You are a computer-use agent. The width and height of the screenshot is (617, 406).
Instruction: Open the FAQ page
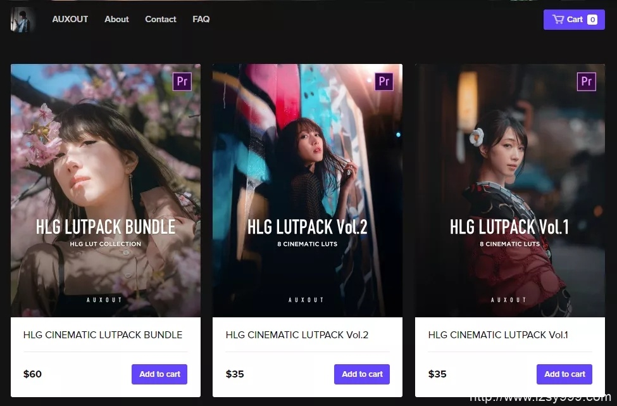[201, 19]
